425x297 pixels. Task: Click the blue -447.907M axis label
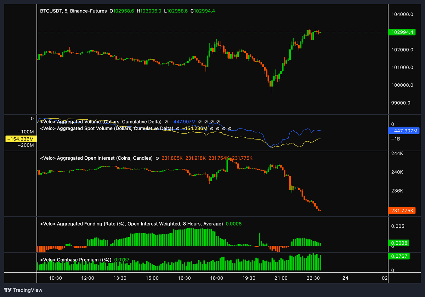coord(404,131)
